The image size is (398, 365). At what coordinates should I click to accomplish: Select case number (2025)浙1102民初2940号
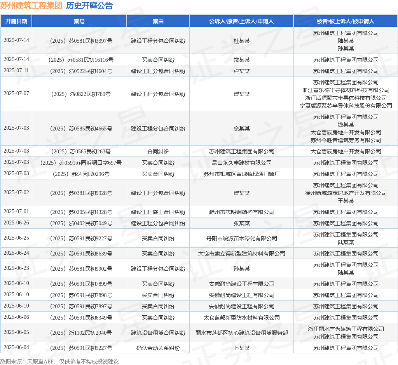coord(81,333)
